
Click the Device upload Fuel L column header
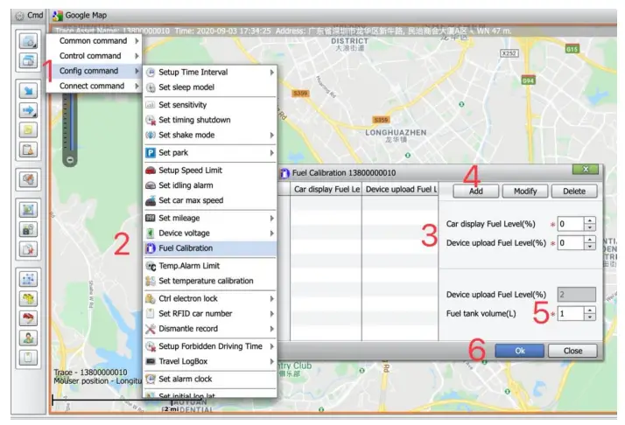pyautogui.click(x=400, y=189)
